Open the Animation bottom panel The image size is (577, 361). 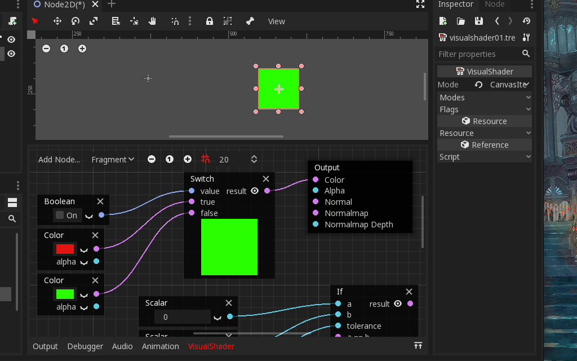(161, 346)
